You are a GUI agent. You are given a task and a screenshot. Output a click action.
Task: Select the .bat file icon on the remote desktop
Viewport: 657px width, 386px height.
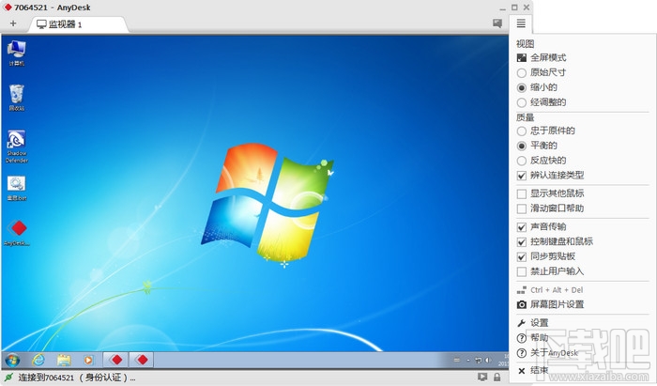(x=16, y=189)
